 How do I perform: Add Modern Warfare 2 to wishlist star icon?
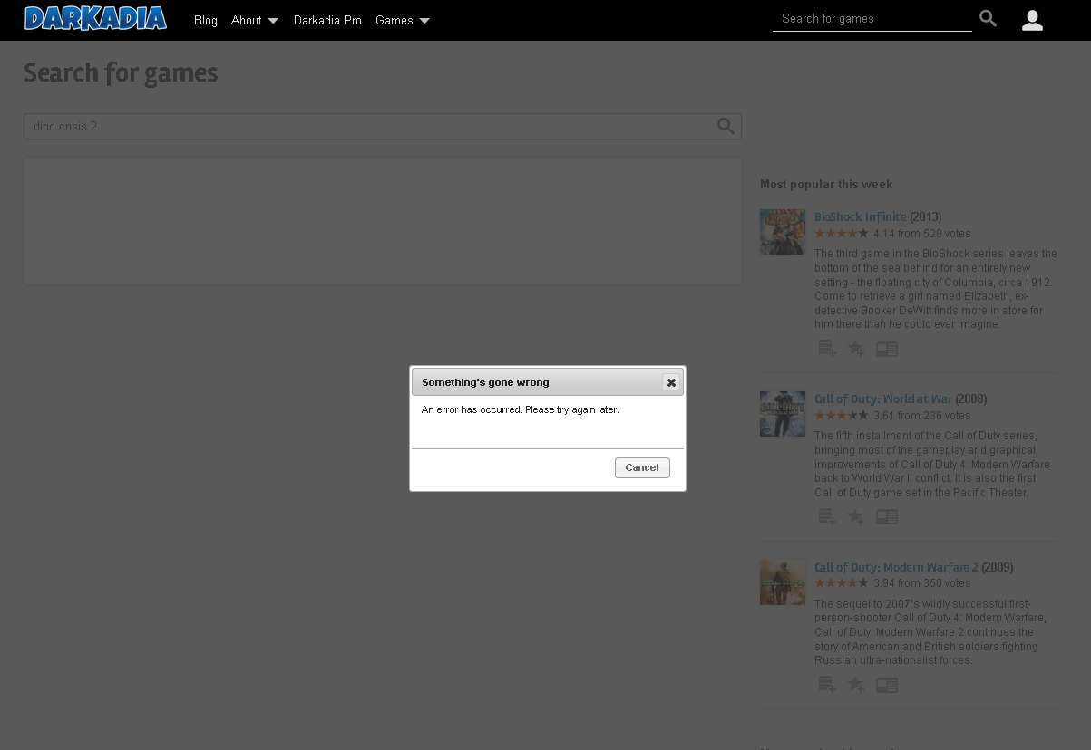pos(855,685)
